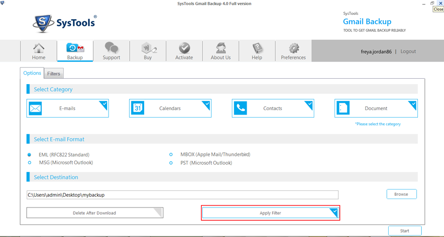Image resolution: width=444 pixels, height=237 pixels.
Task: Click the 'Please select the category' note
Action: [378, 124]
